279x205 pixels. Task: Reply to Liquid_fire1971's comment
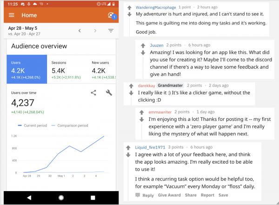(x=146, y=196)
